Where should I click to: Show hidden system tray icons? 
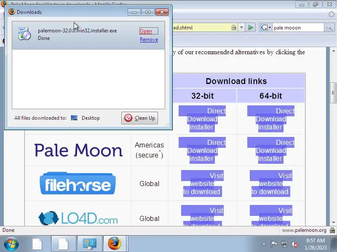point(264,244)
